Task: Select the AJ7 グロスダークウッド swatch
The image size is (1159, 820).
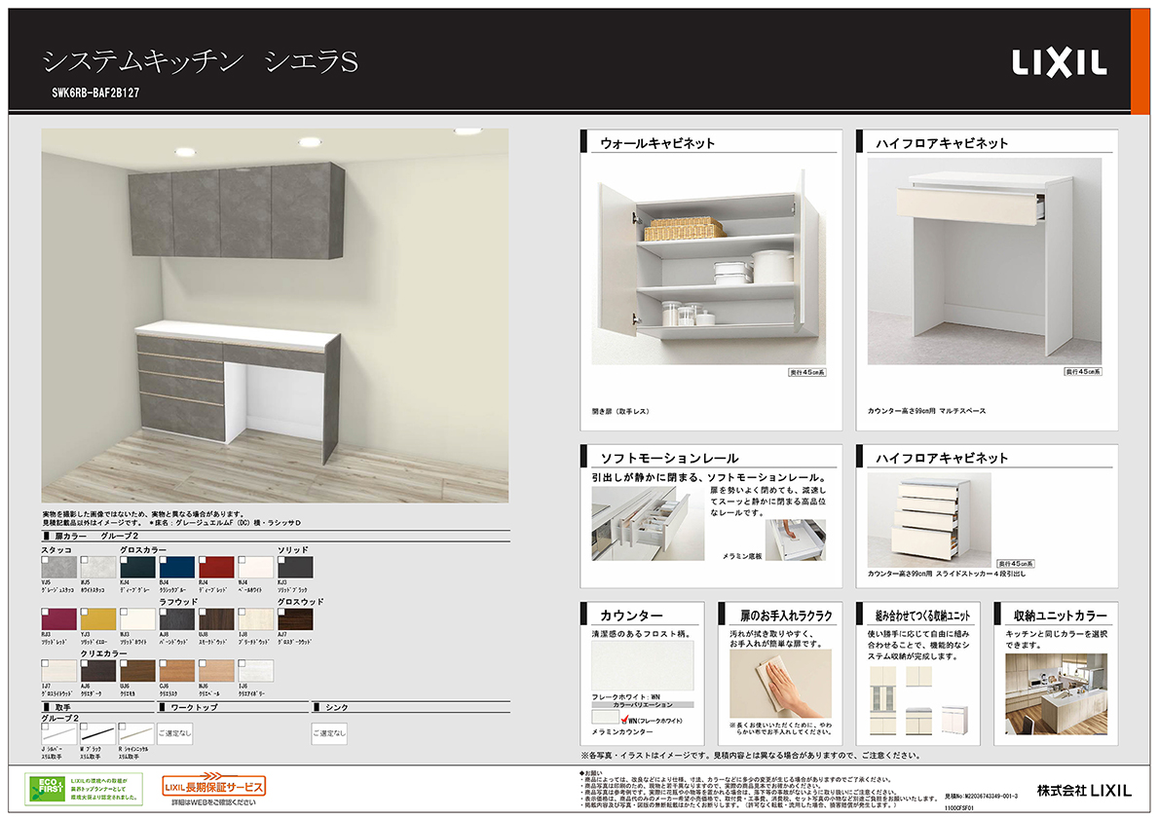Action: (x=295, y=618)
